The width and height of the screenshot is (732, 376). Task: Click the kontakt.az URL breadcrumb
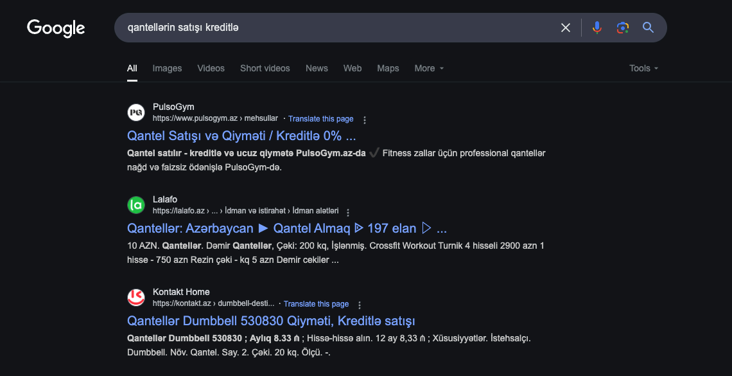(213, 303)
